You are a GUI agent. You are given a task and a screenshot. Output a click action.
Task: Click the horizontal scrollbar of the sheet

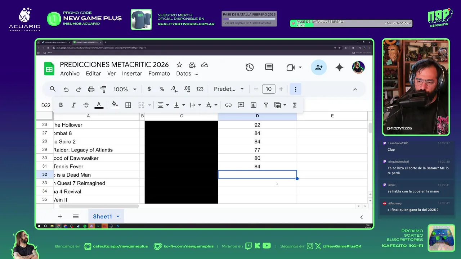[x=99, y=206]
